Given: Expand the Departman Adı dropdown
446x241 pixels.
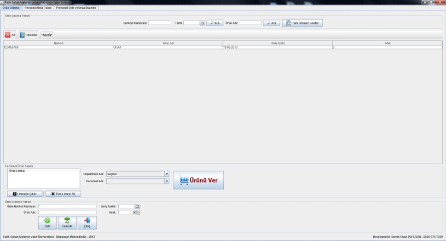Looking at the screenshot, I should pos(167,174).
